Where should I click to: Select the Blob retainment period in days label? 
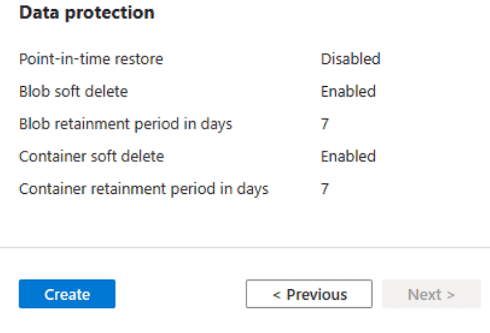click(126, 124)
